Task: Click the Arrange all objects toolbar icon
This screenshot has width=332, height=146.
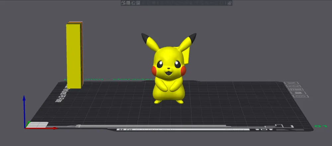Action: coord(138,3)
